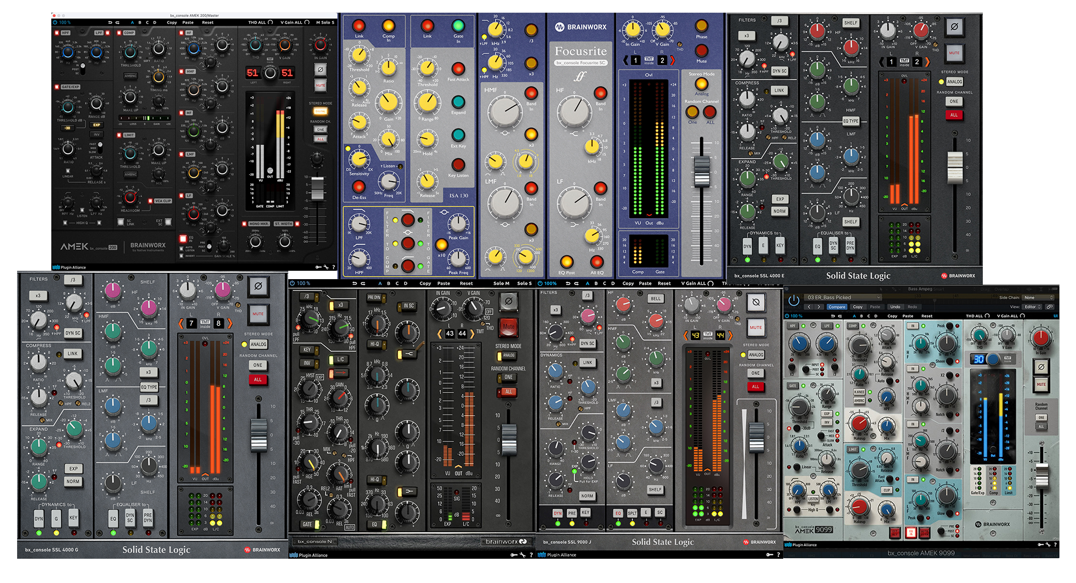Open Side Chain 'None' dropdown
Image resolution: width=1076 pixels, height=583 pixels.
(1038, 297)
